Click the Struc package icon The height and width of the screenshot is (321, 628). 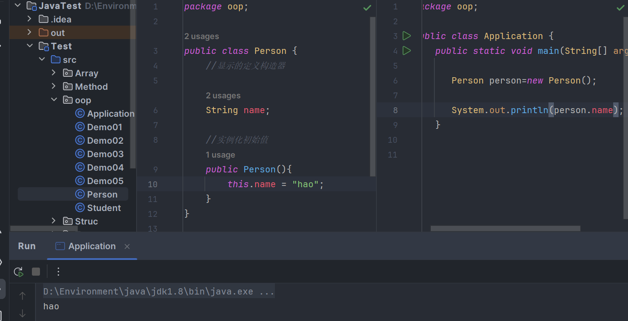[68, 221]
